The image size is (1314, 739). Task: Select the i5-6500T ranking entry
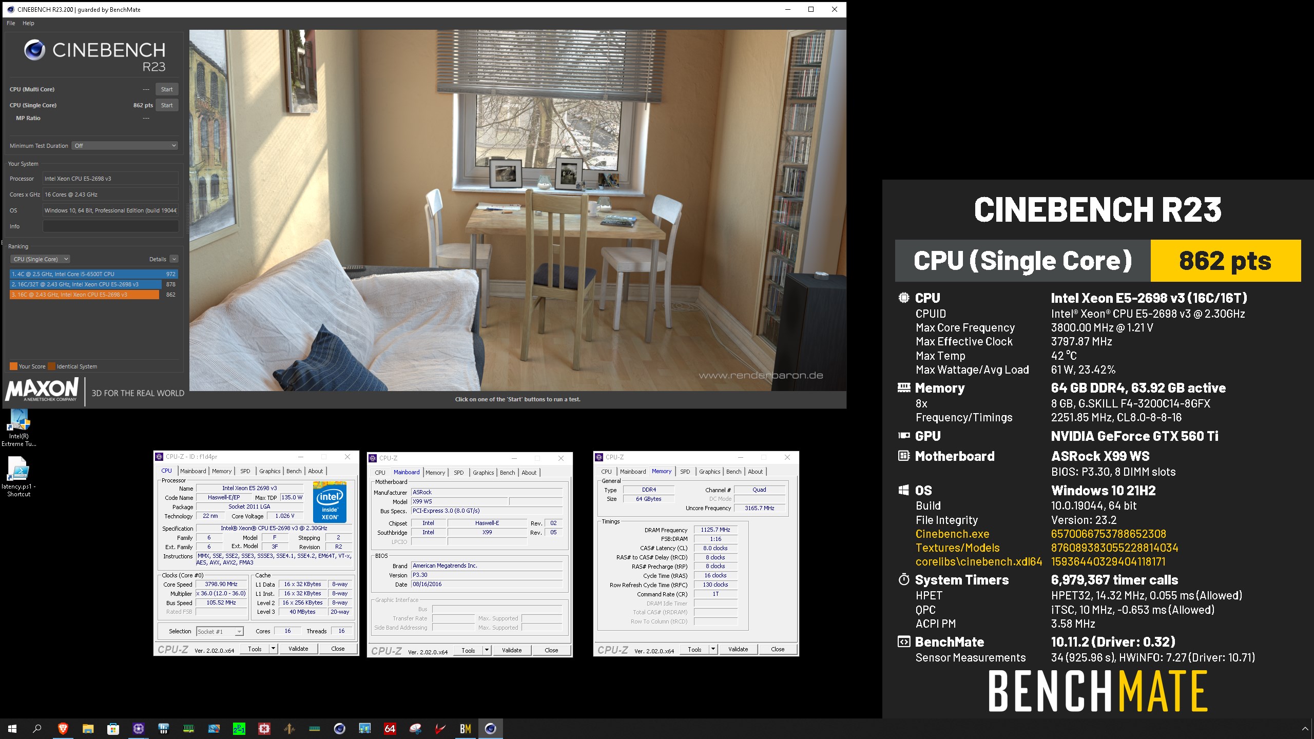93,274
